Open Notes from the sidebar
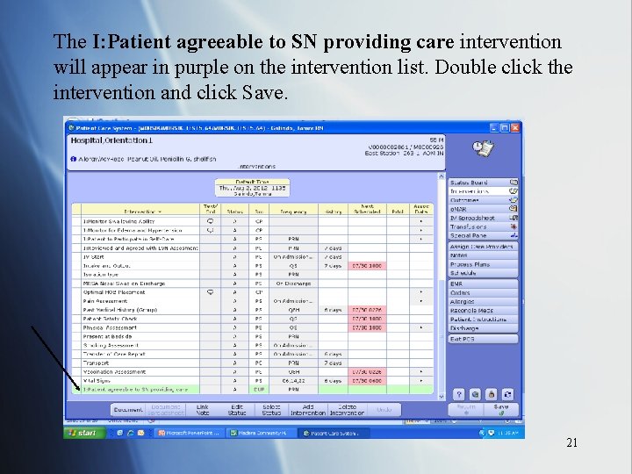This screenshot has width=632, height=474. [x=484, y=255]
